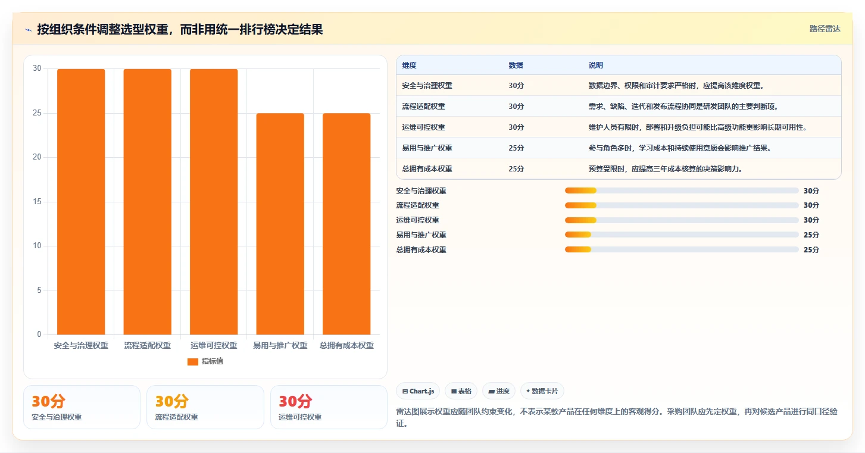Click the 安全与治理权重 bar in chart

[81, 202]
